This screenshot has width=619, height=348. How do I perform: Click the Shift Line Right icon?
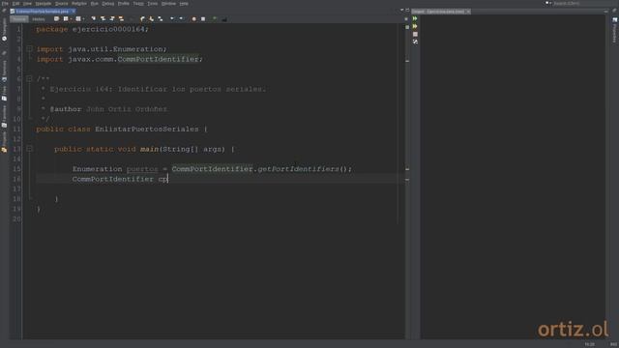coord(181,19)
